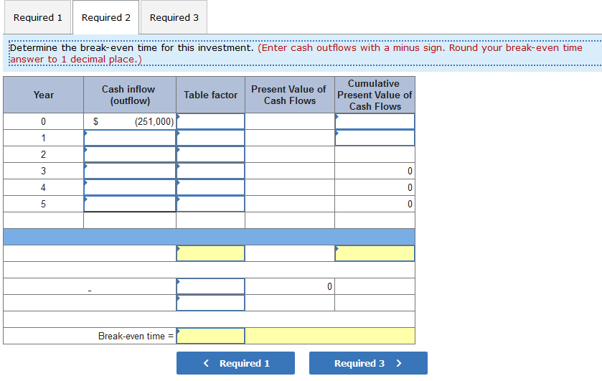Select the Year 4 cumulative value 0
The height and width of the screenshot is (381, 602).
[x=410, y=187]
